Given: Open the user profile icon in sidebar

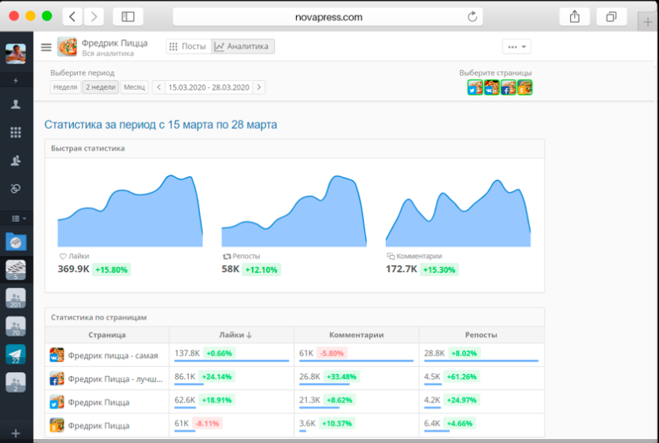Looking at the screenshot, I should [16, 104].
